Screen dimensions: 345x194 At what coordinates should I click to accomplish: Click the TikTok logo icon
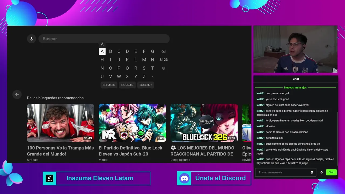[49, 178]
